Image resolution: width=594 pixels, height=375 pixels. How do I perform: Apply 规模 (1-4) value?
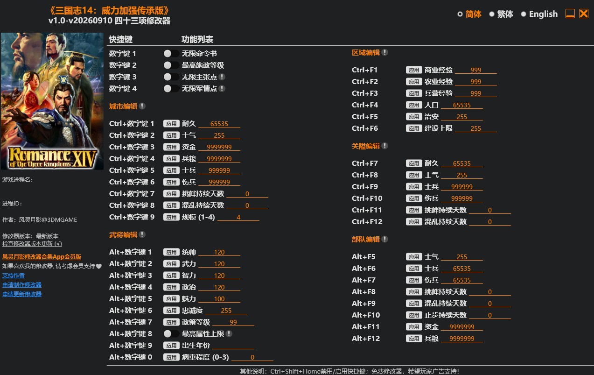[171, 217]
